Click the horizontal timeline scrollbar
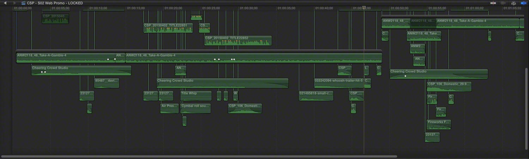The height and width of the screenshot is (159, 529). tap(199, 156)
